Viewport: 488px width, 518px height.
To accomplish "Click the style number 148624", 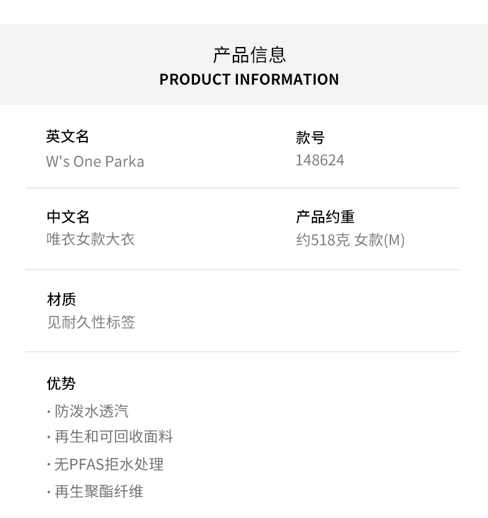I will pyautogui.click(x=320, y=160).
